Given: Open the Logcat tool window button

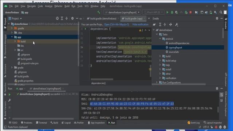Looking at the screenshot, I should (66, 123).
